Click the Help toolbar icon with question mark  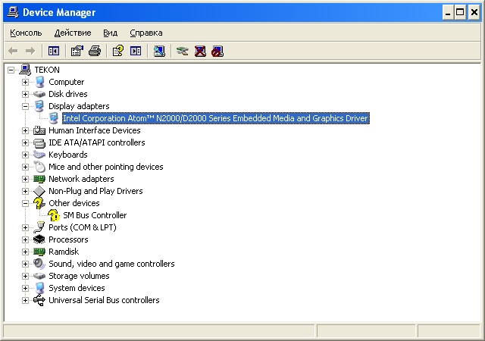pyautogui.click(x=117, y=51)
